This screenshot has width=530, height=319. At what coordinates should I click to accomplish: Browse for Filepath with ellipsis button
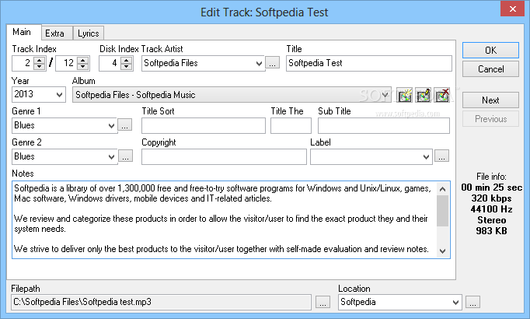[x=323, y=302]
